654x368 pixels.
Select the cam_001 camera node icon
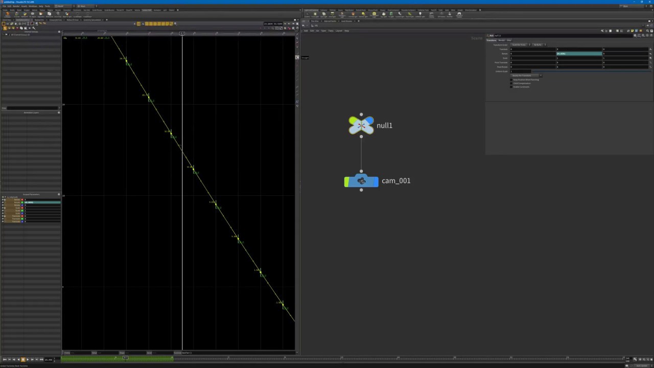point(361,181)
